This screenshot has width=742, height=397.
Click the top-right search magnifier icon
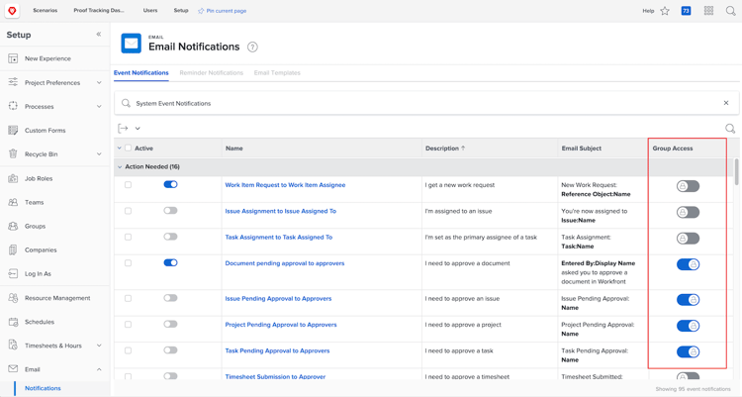[x=731, y=11]
